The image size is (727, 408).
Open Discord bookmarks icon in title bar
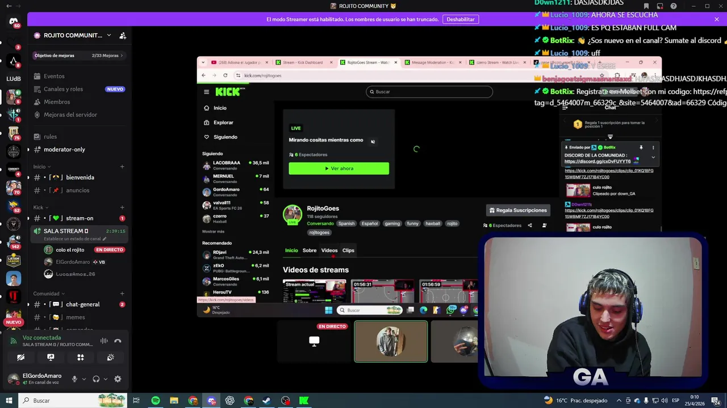646,6
